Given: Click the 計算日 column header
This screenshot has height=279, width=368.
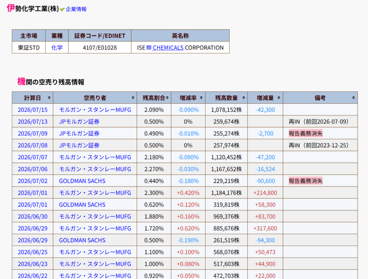Looking at the screenshot, I should coord(33,98).
